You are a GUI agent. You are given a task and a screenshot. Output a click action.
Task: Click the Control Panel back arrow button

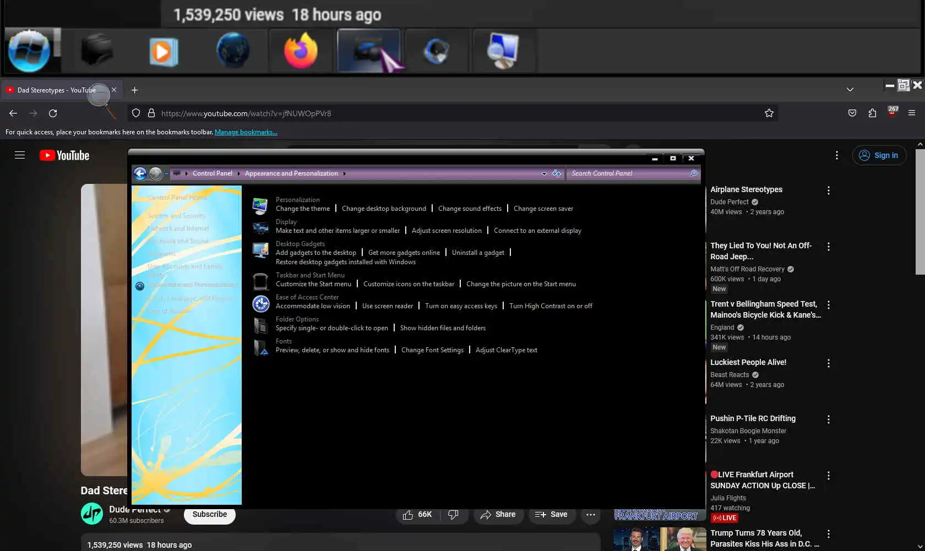pyautogui.click(x=140, y=174)
